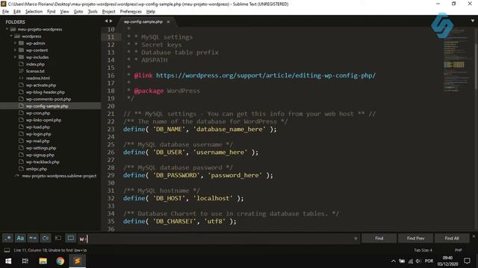Open wp-signup.php in sidebar
Image resolution: width=478 pixels, height=268 pixels.
click(40, 155)
